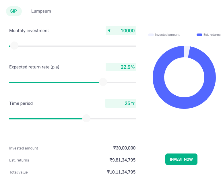Click the INVEST NOW button
The image size is (223, 189).
pyautogui.click(x=181, y=159)
